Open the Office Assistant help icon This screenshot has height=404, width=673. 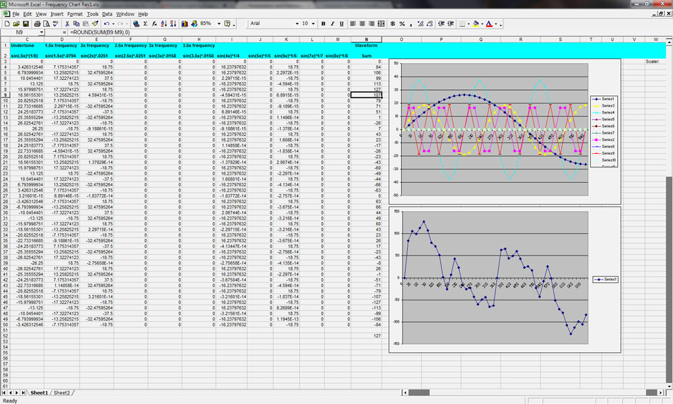(x=227, y=24)
